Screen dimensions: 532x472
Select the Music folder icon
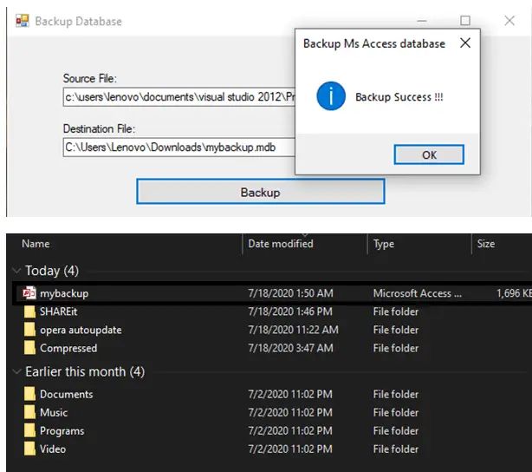[29, 412]
